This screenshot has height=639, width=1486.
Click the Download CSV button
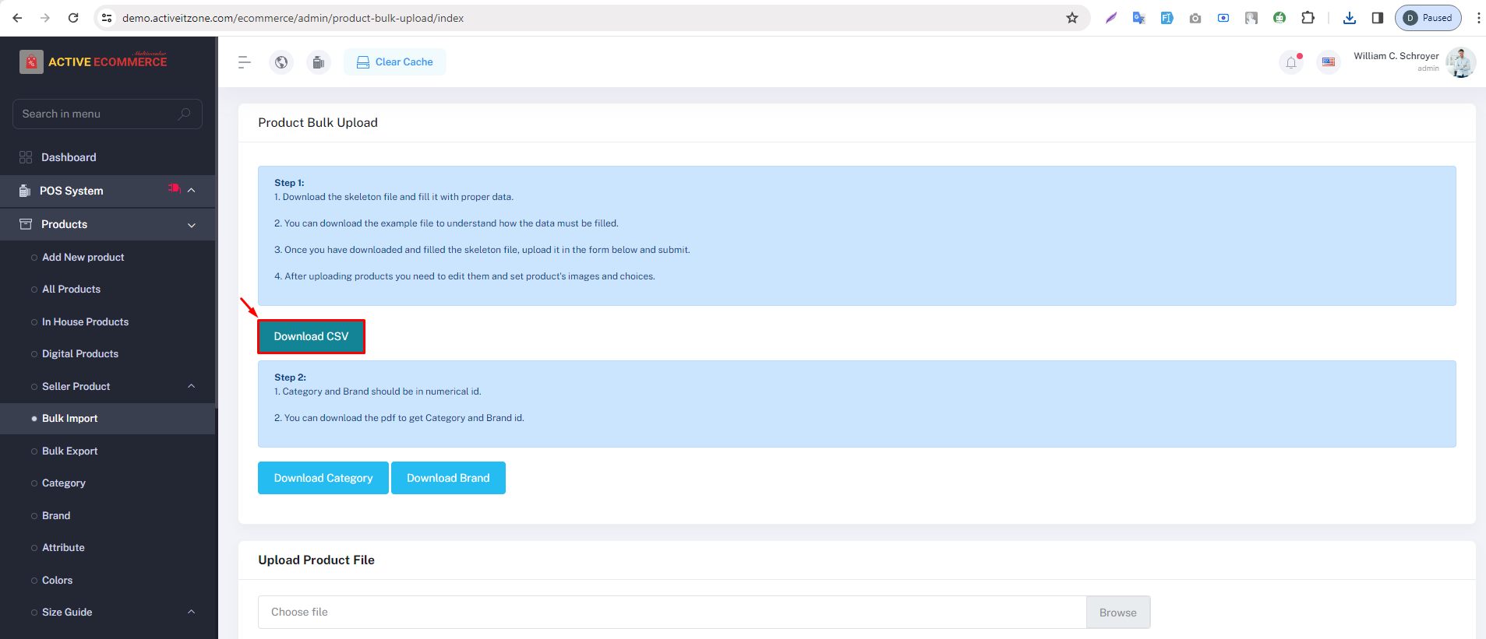pyautogui.click(x=311, y=336)
